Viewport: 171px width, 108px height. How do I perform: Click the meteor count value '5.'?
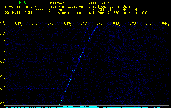point(39,13)
